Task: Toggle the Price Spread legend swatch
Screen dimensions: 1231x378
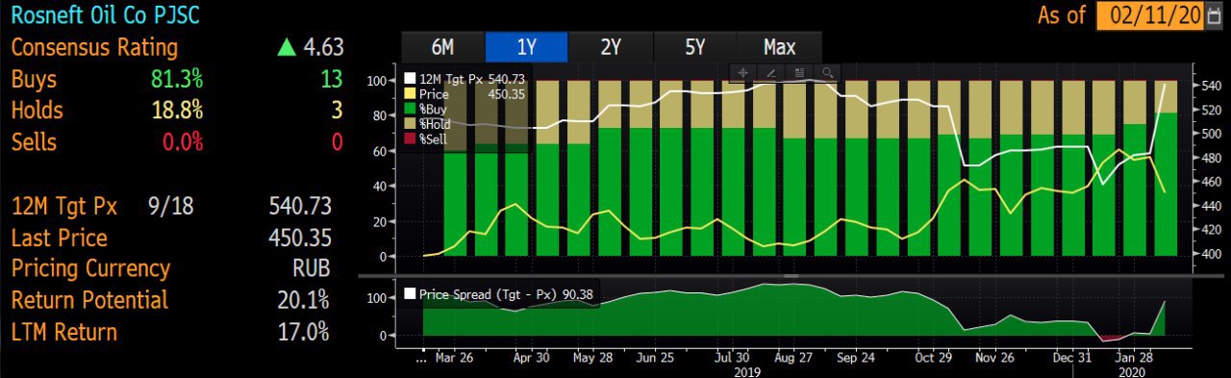Action: click(x=411, y=294)
